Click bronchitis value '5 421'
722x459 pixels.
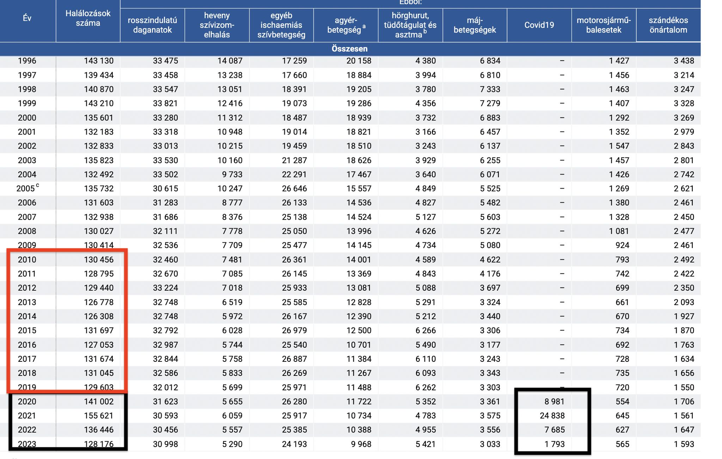point(426,444)
